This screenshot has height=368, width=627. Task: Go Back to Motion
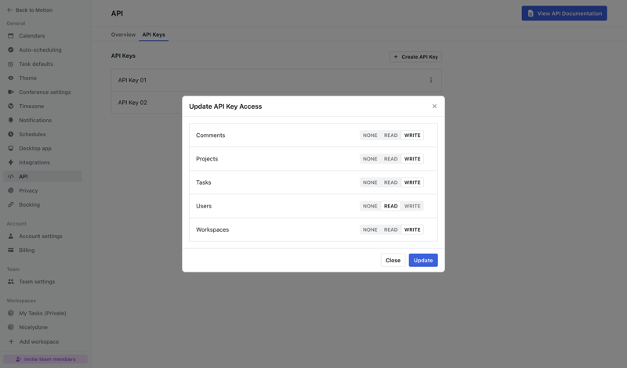(30, 10)
